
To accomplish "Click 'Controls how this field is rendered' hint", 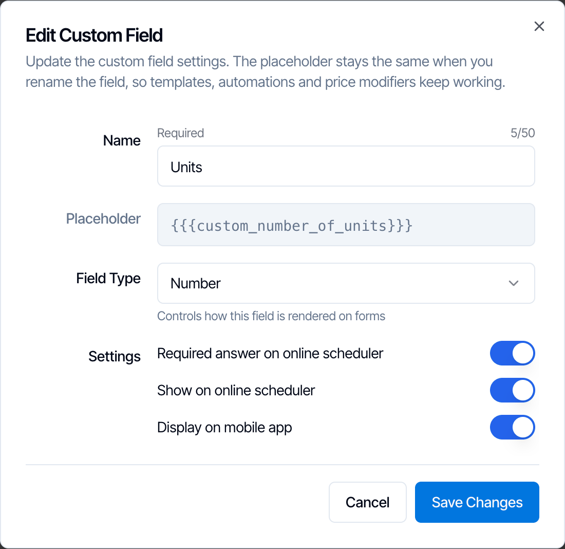I will pos(271,316).
